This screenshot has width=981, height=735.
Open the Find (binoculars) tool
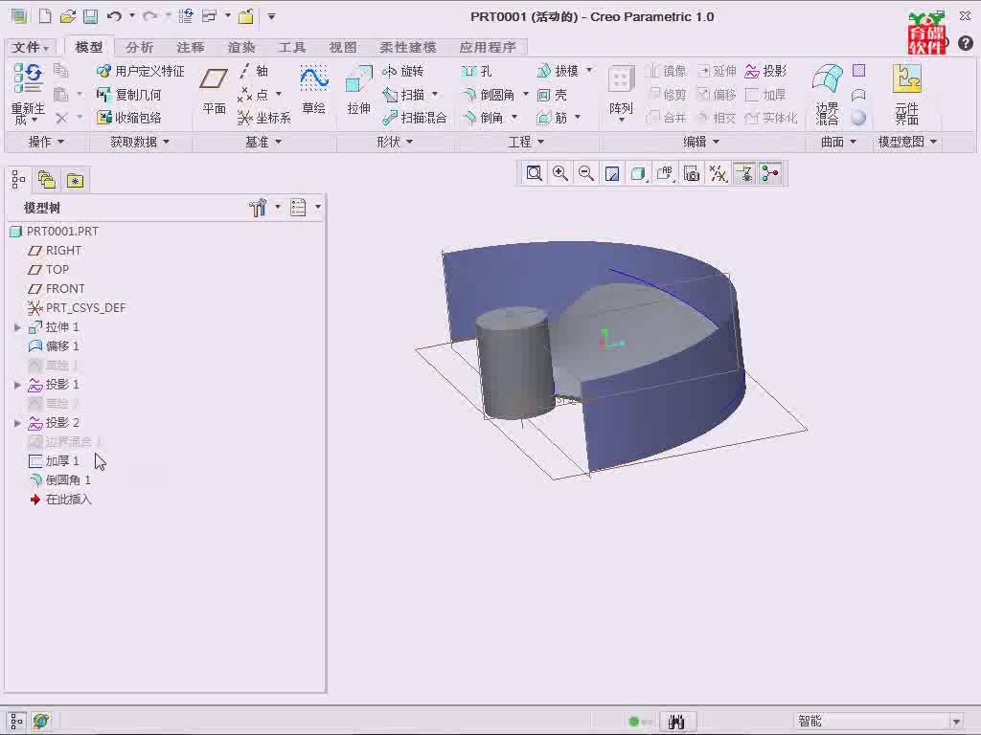pos(676,722)
